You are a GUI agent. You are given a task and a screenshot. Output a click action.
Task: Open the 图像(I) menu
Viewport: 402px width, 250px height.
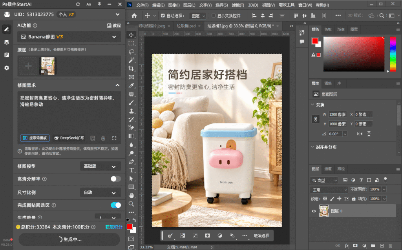click(174, 5)
